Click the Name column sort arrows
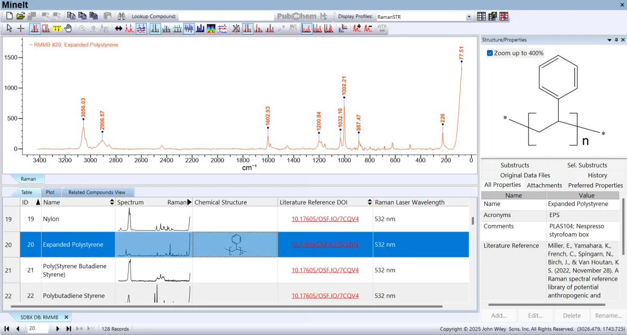This screenshot has width=627, height=335. (111, 202)
